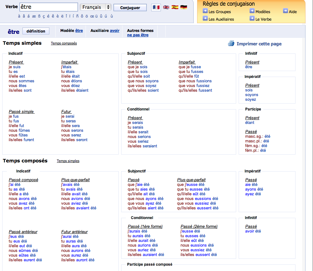Jump to Temps composés via top anchor link
313x271 pixels.
(64, 43)
